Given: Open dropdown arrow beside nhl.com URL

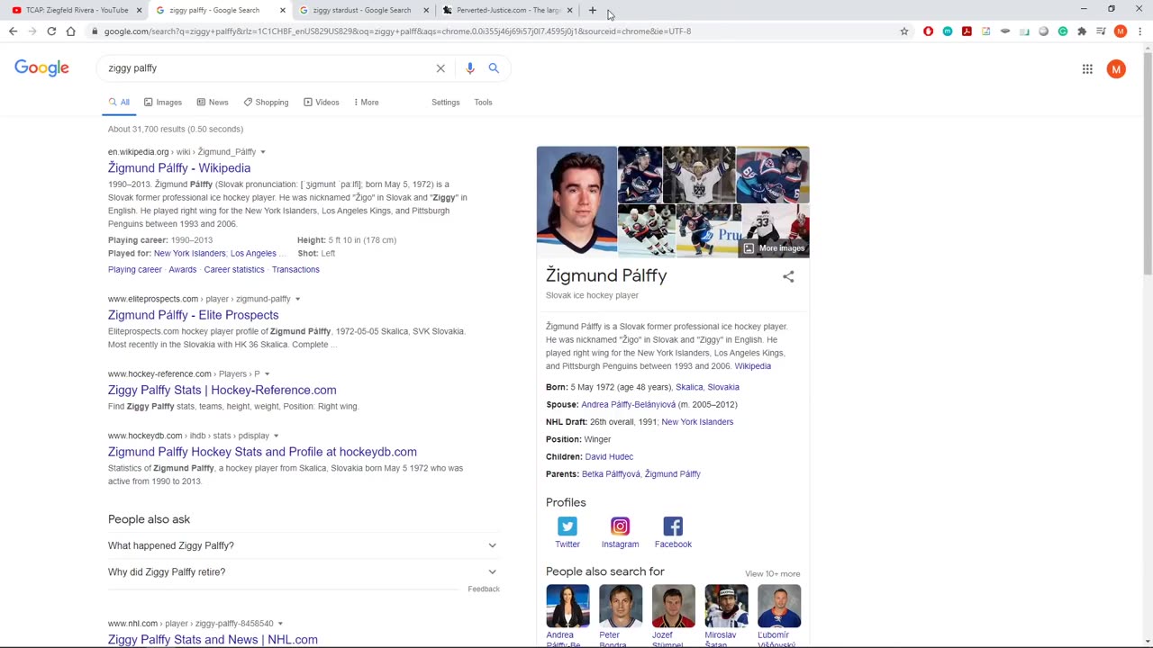Looking at the screenshot, I should (x=280, y=624).
